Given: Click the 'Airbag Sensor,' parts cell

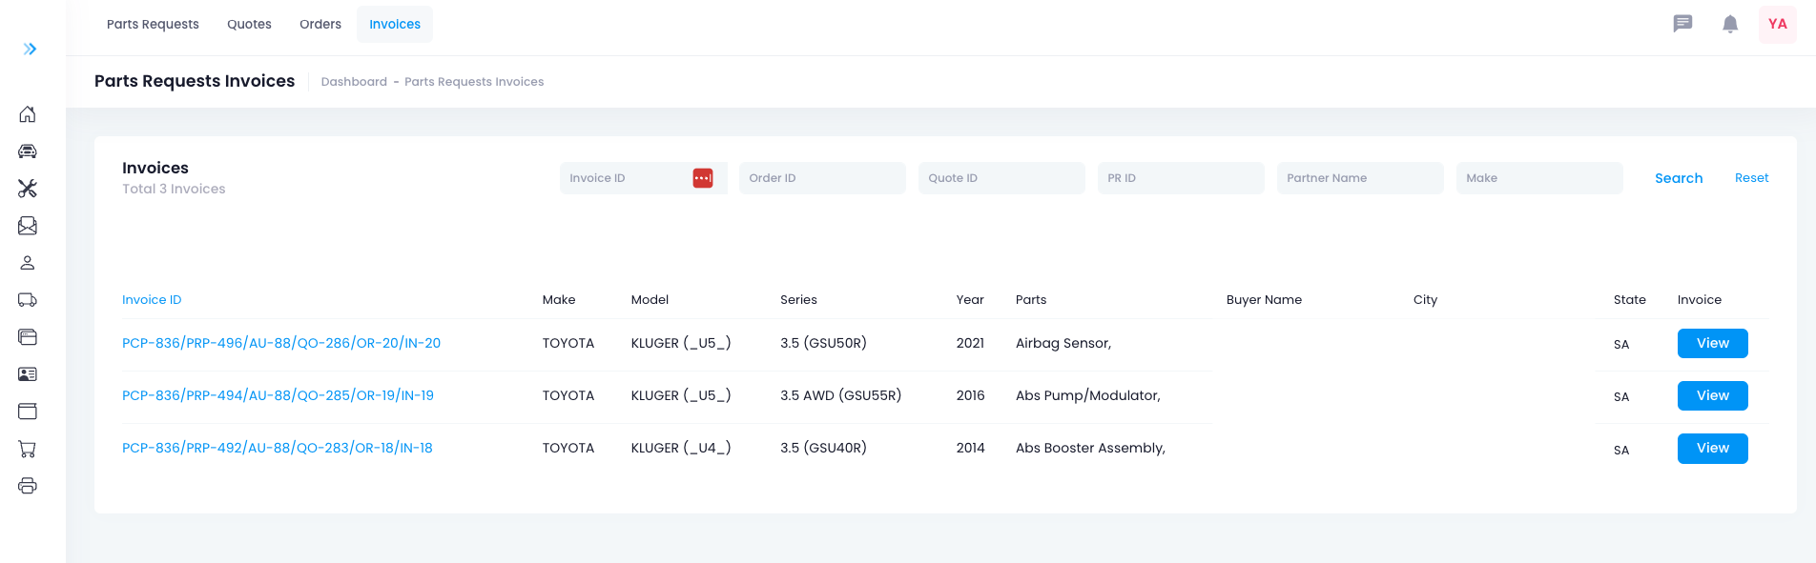Looking at the screenshot, I should pos(1063,343).
